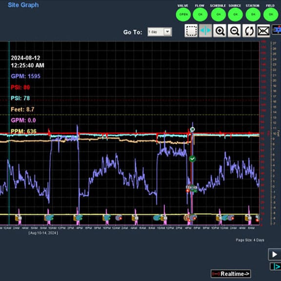This screenshot has width=281, height=281.
Task: Click the pink GPM: 0.0 readout
Action: (x=23, y=120)
